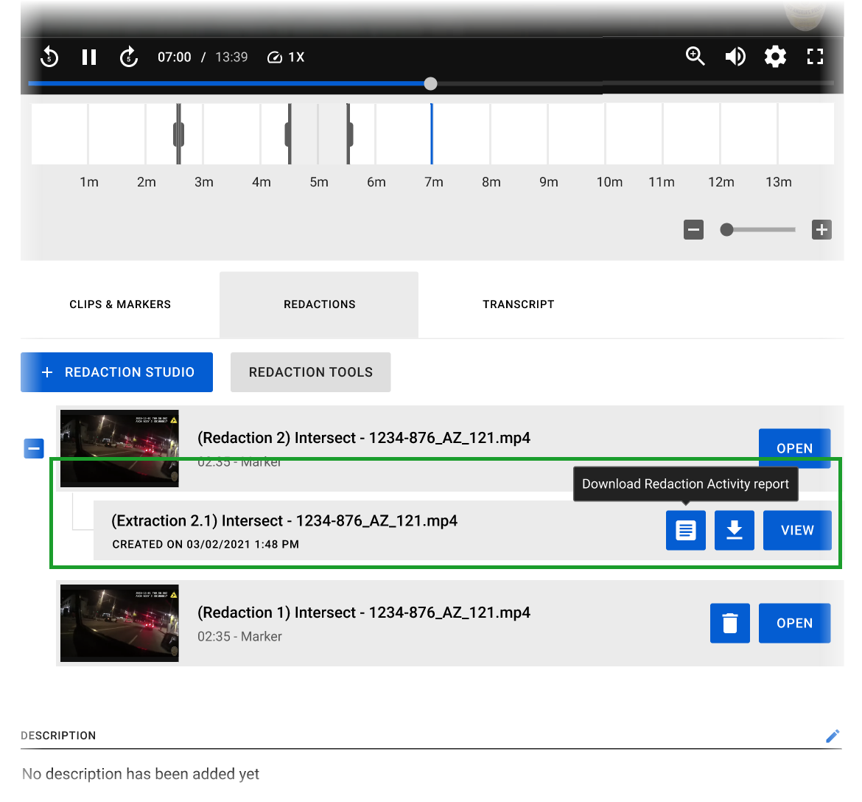Open player settings gear
The height and width of the screenshot is (802, 862).
(775, 57)
